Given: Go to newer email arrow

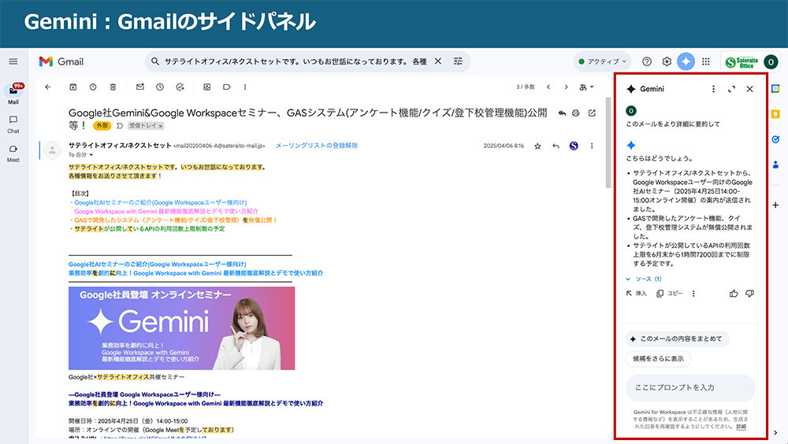Looking at the screenshot, I should (x=548, y=87).
